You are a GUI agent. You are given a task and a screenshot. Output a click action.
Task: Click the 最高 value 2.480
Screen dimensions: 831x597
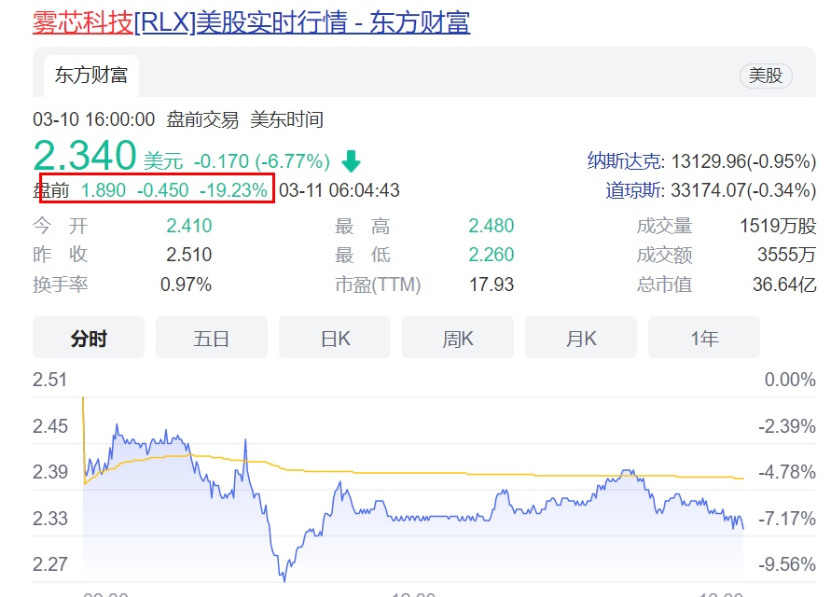(492, 226)
